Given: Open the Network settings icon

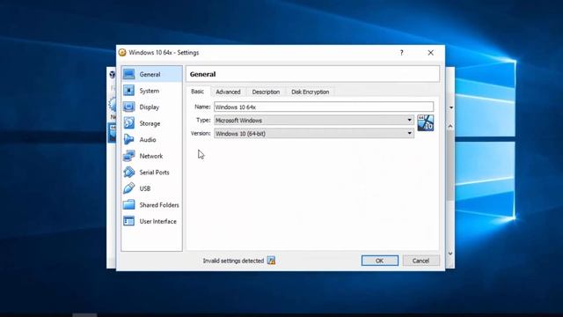Looking at the screenshot, I should coord(129,156).
